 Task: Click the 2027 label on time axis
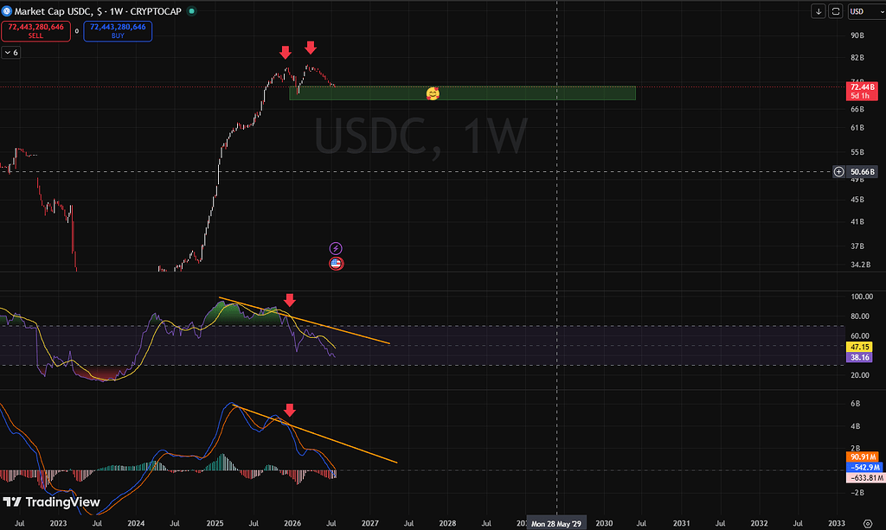(370, 523)
